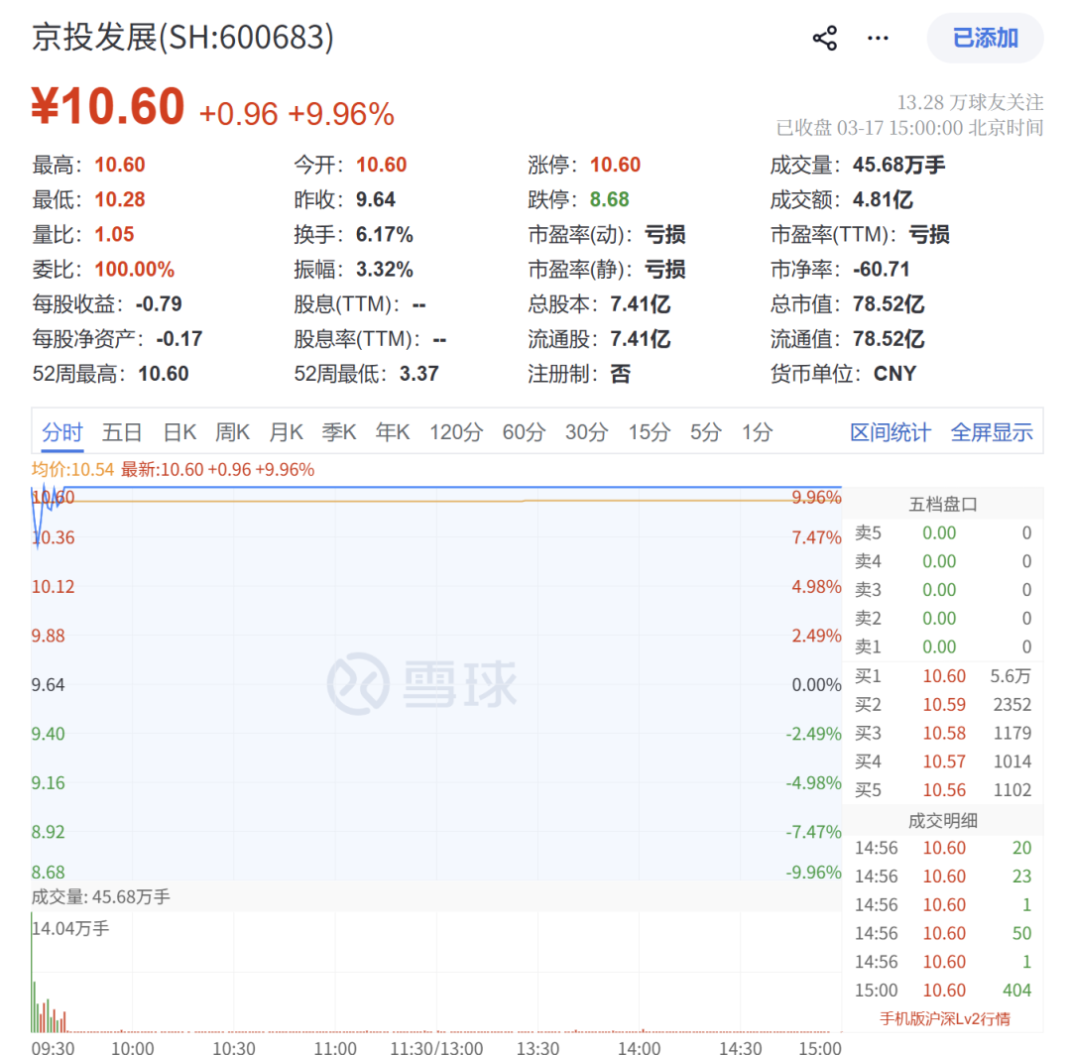Click the 换手 value 6.17%
The height and width of the screenshot is (1055, 1071).
(x=385, y=234)
